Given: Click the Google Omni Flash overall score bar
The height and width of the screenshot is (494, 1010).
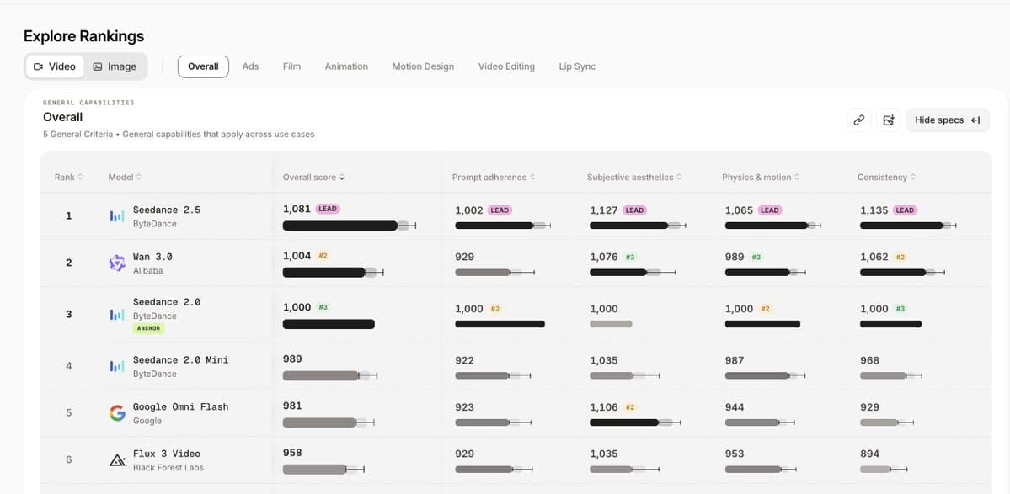Looking at the screenshot, I should click(329, 422).
